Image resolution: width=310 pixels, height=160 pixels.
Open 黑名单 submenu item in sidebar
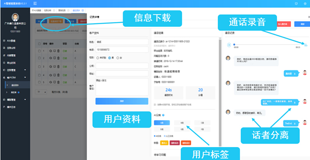pyautogui.click(x=14, y=92)
